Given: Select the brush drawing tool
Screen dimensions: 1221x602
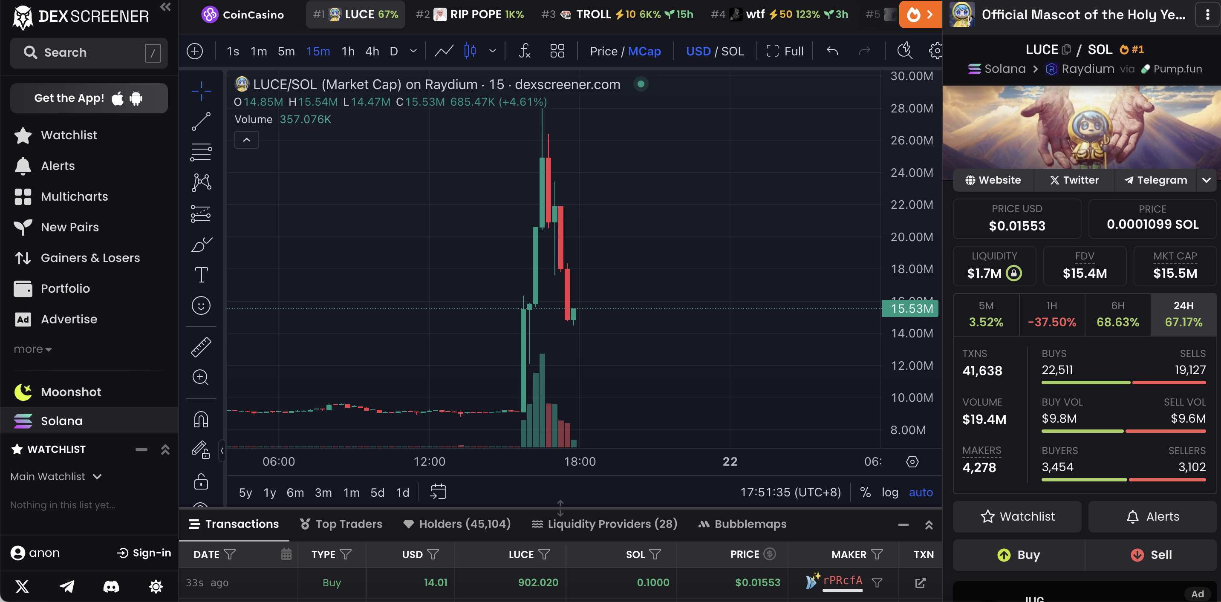Looking at the screenshot, I should (x=202, y=245).
